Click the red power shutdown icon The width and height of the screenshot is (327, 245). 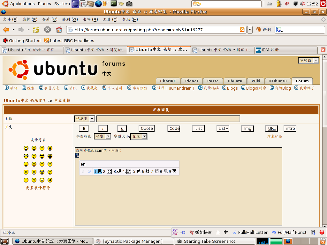pyautogui.click(x=323, y=4)
